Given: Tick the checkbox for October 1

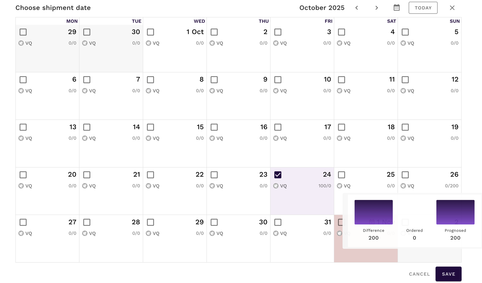Looking at the screenshot, I should click(150, 32).
